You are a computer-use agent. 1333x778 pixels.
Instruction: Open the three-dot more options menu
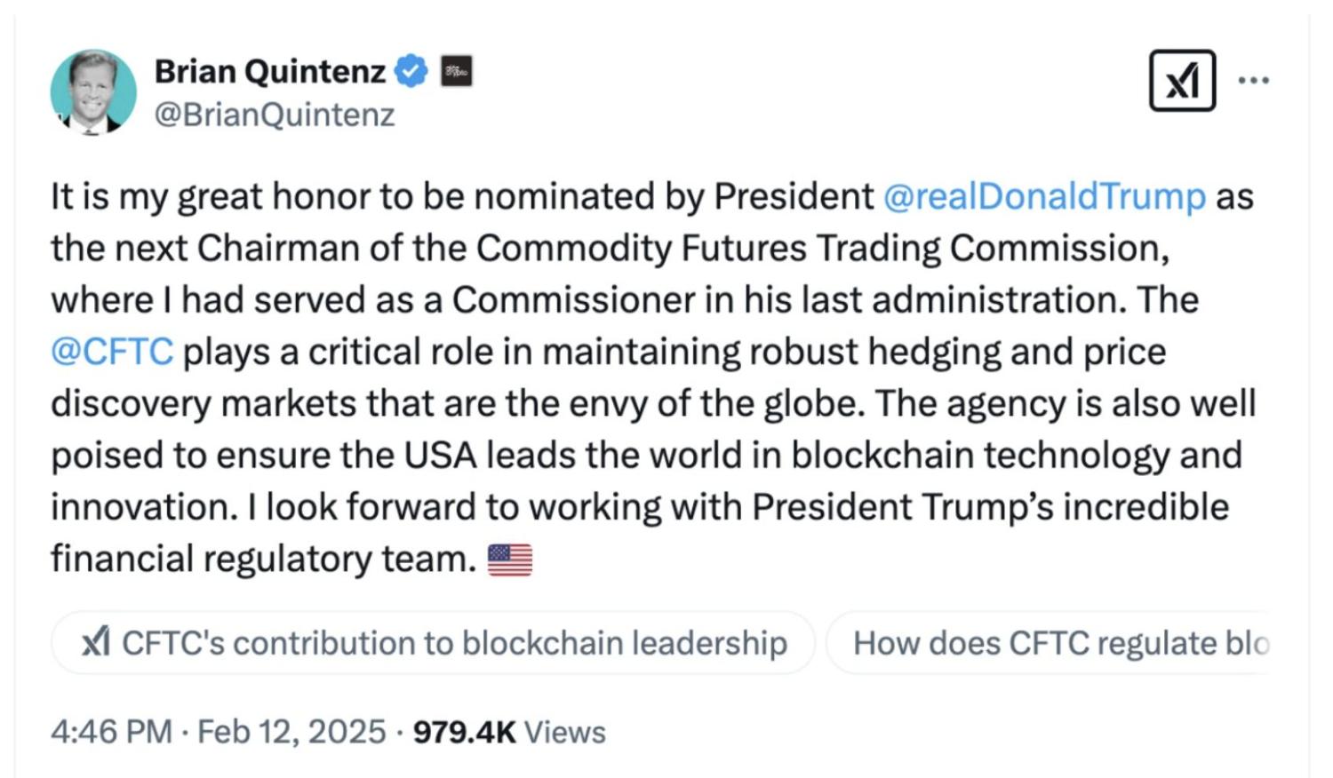(x=1253, y=81)
